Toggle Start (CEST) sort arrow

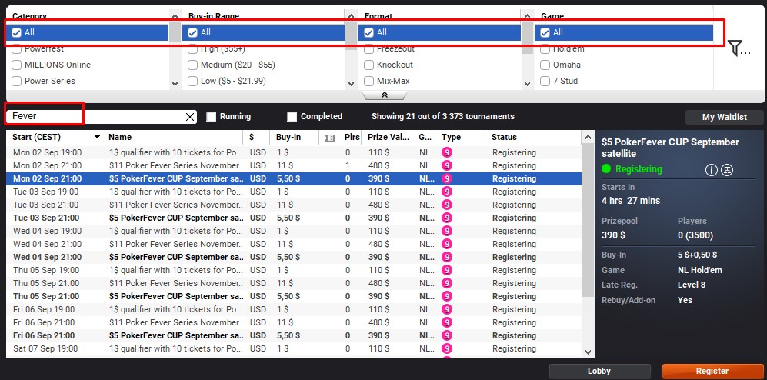[x=97, y=138]
